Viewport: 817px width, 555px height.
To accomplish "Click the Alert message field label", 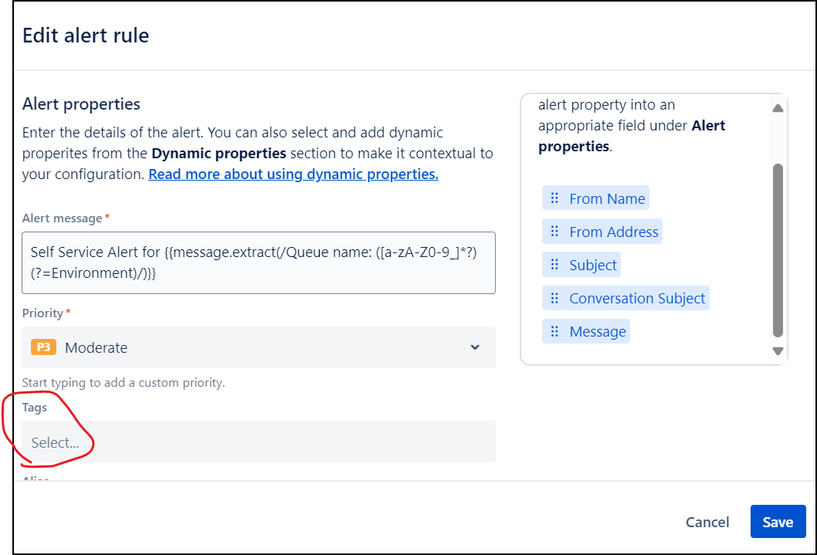I will (x=62, y=218).
